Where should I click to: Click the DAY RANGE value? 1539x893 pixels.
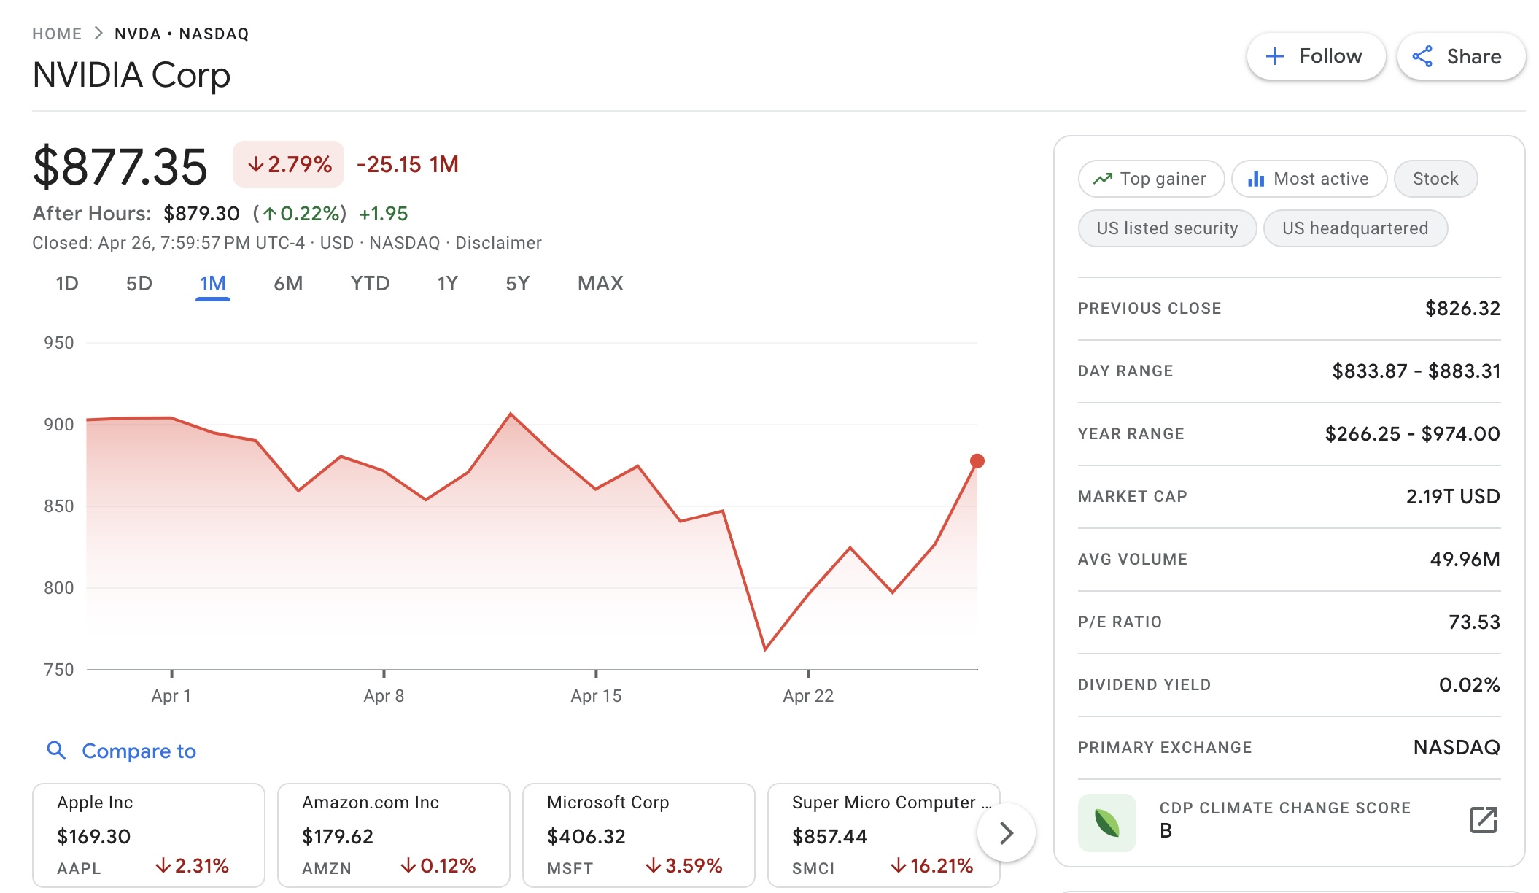(1416, 371)
